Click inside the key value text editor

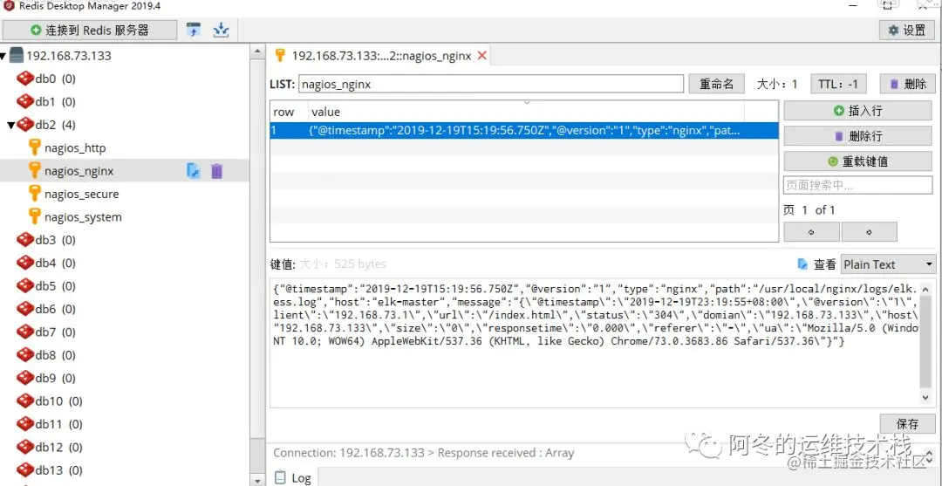click(x=595, y=342)
